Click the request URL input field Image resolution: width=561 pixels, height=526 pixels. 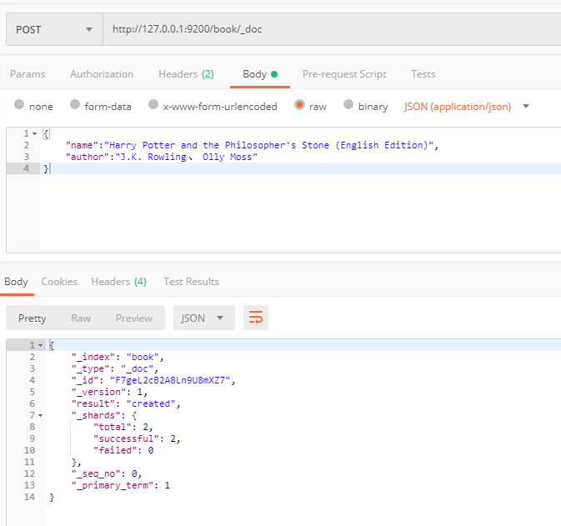332,29
